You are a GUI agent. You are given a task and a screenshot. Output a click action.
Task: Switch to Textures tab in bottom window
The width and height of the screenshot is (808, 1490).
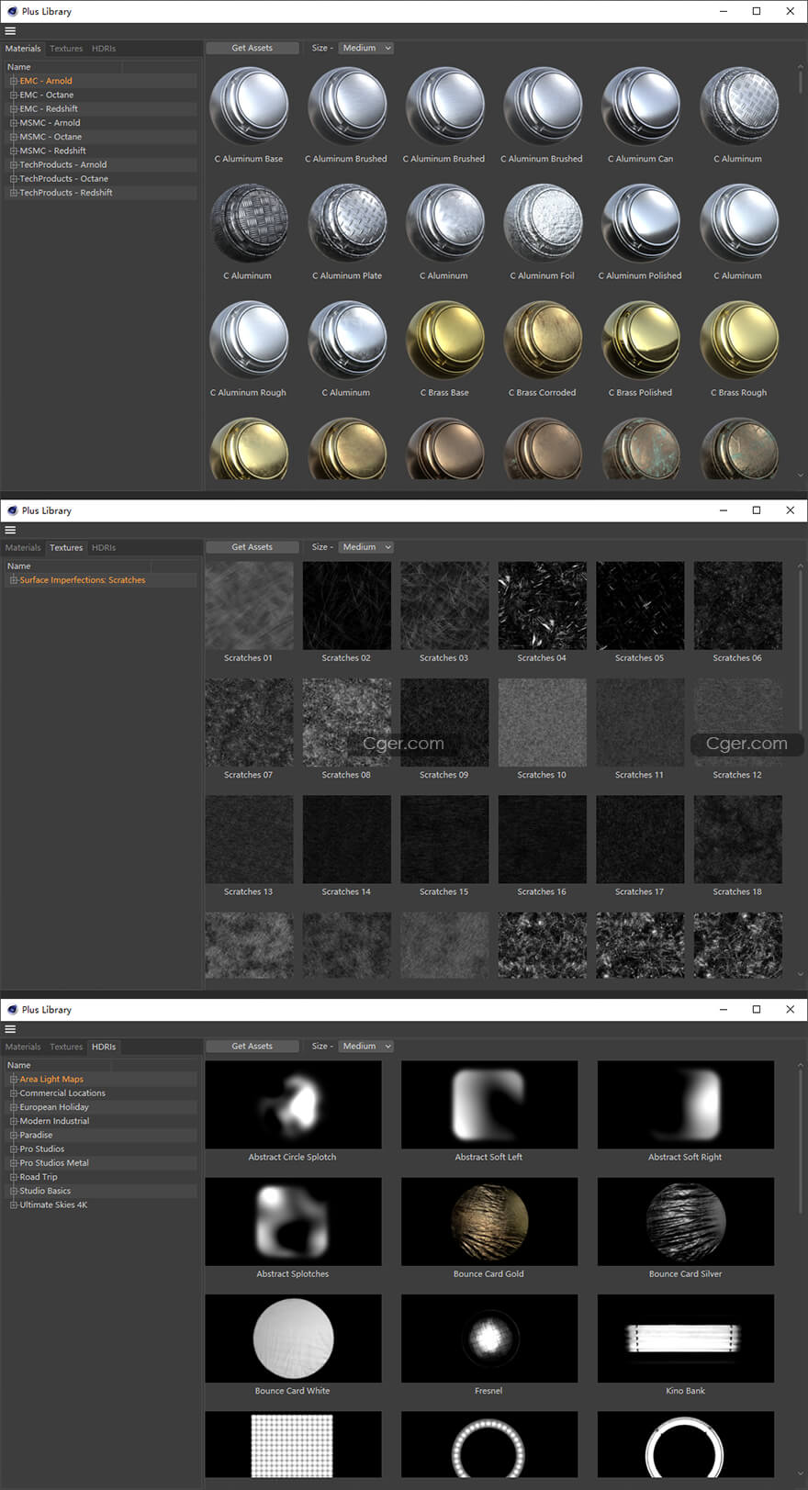pos(66,1047)
